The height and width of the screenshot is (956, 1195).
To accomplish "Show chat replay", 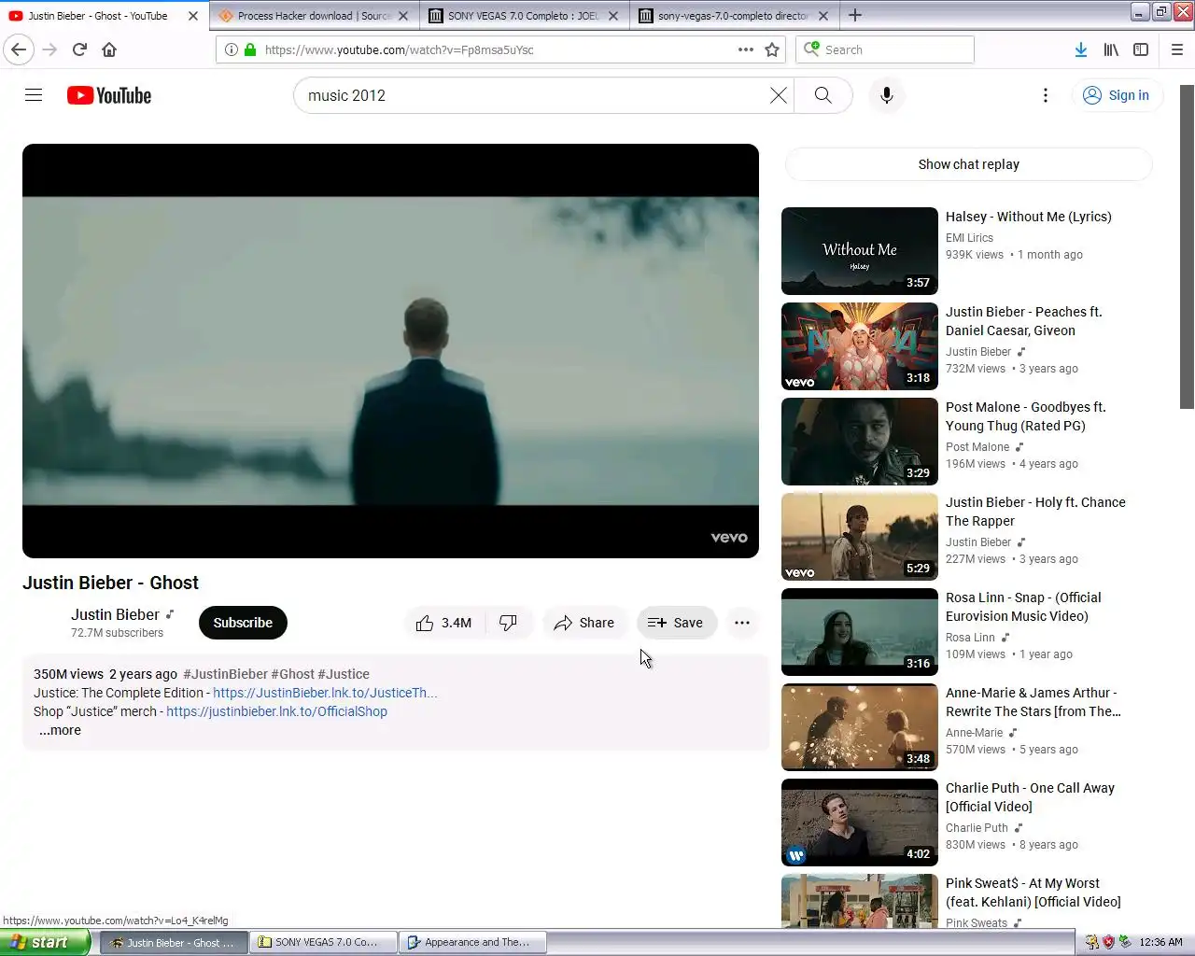I will (x=968, y=164).
